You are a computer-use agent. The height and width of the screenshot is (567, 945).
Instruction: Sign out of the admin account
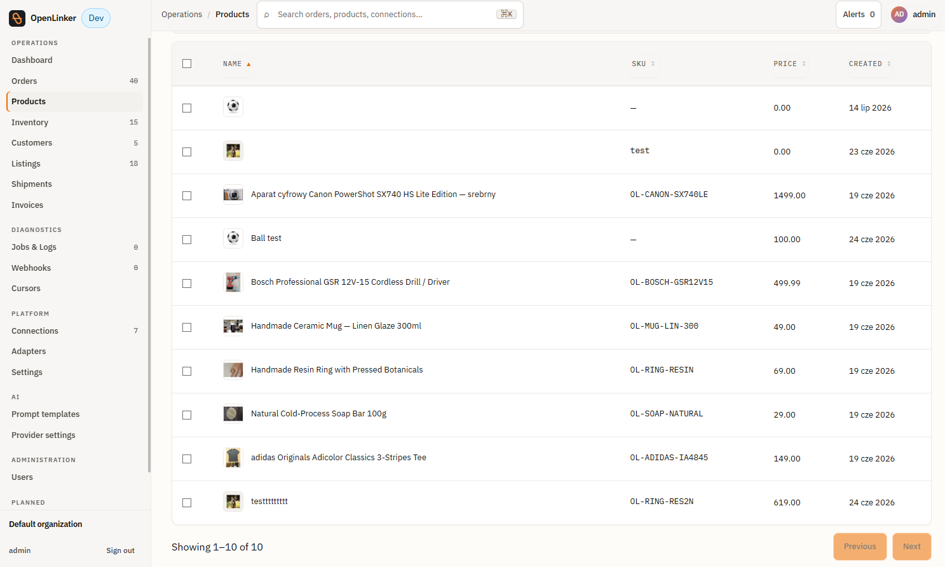120,551
